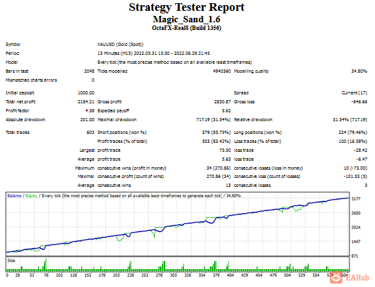The height and width of the screenshot is (287, 375).
Task: Click x-axis trade number '278'
Action: tap(159, 276)
